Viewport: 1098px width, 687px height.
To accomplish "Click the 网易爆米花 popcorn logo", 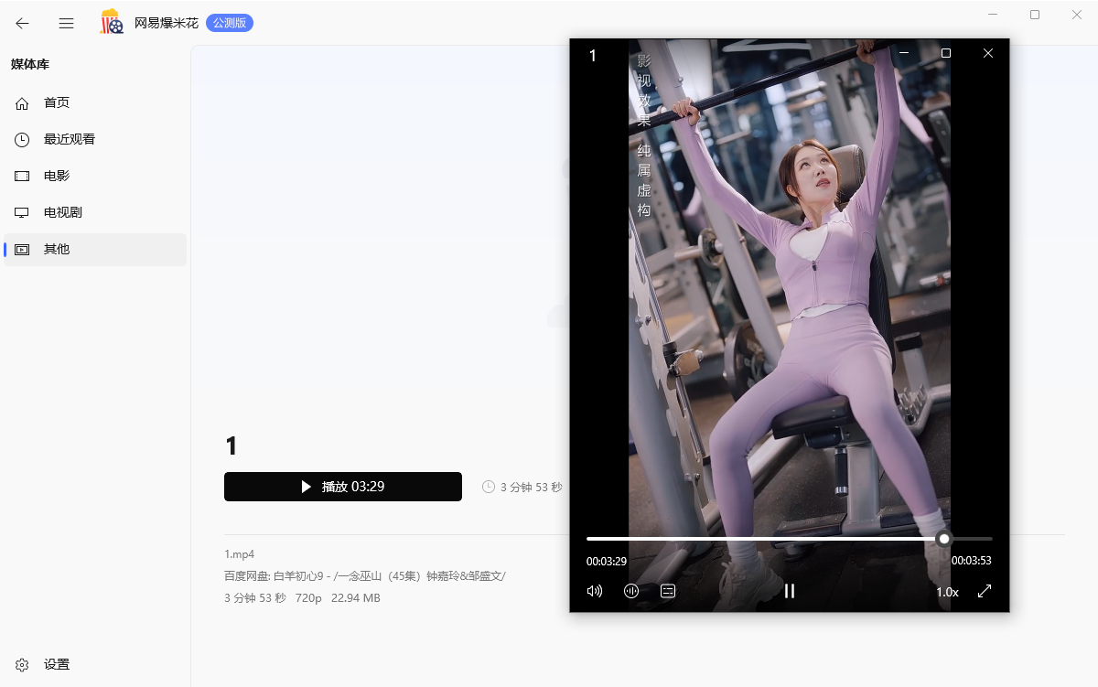I will tap(112, 23).
